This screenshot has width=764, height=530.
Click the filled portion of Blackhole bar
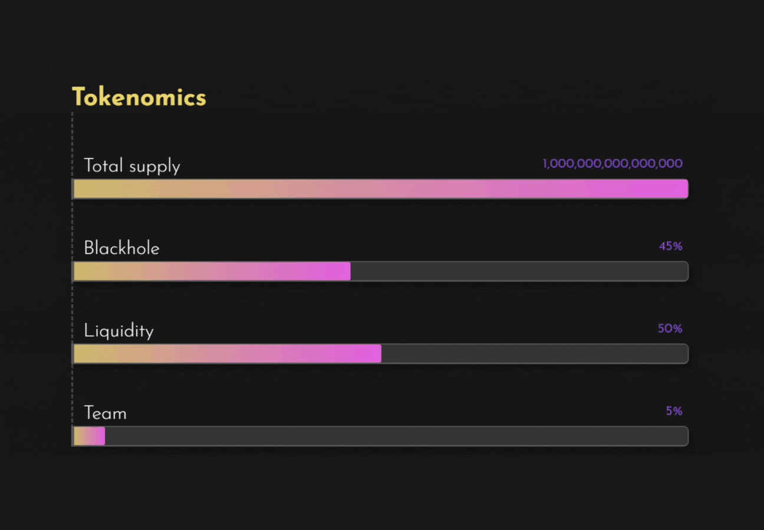(212, 271)
